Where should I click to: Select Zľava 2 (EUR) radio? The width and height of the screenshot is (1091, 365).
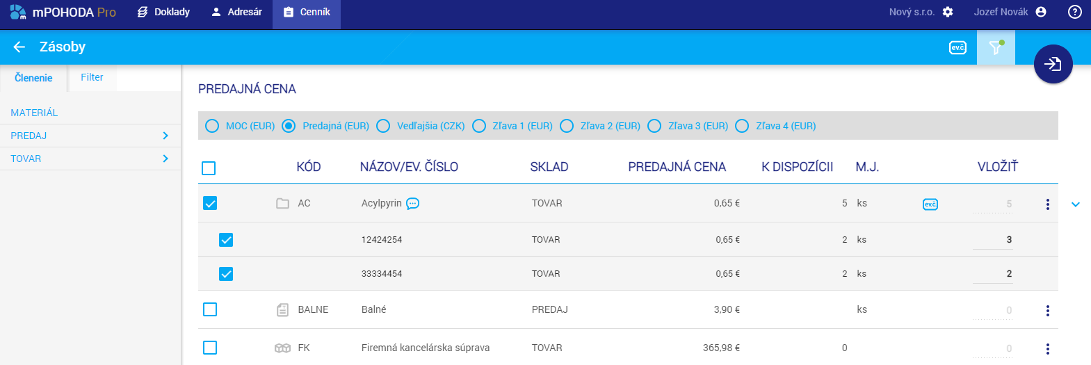pyautogui.click(x=567, y=126)
